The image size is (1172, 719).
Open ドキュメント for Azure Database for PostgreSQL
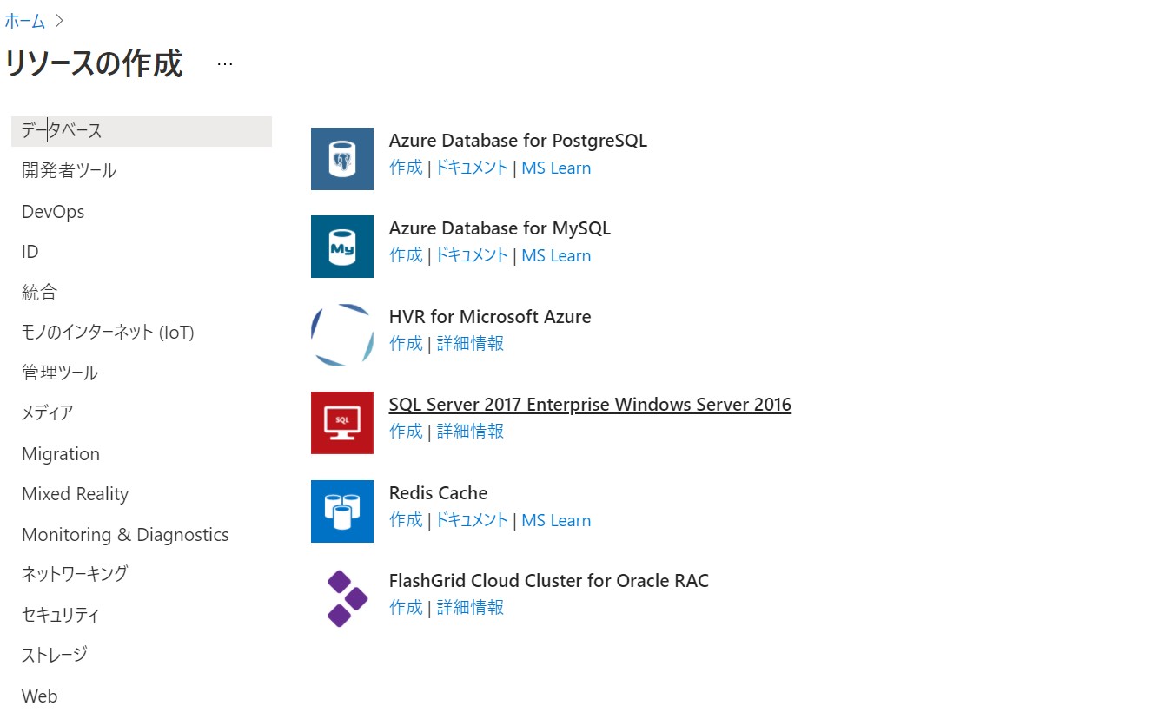click(471, 168)
